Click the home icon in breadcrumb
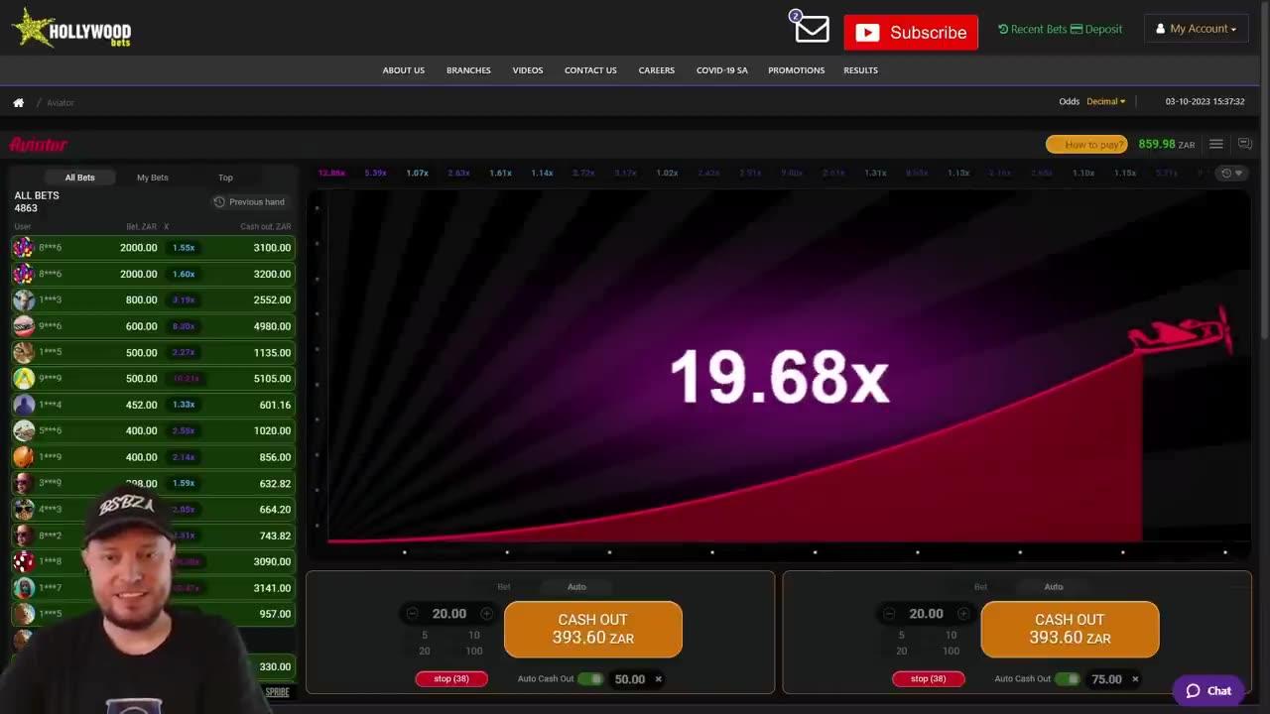 [18, 103]
